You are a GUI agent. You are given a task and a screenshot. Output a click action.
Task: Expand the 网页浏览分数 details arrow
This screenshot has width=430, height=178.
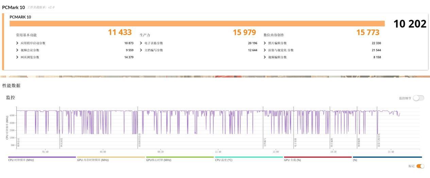click(x=17, y=57)
